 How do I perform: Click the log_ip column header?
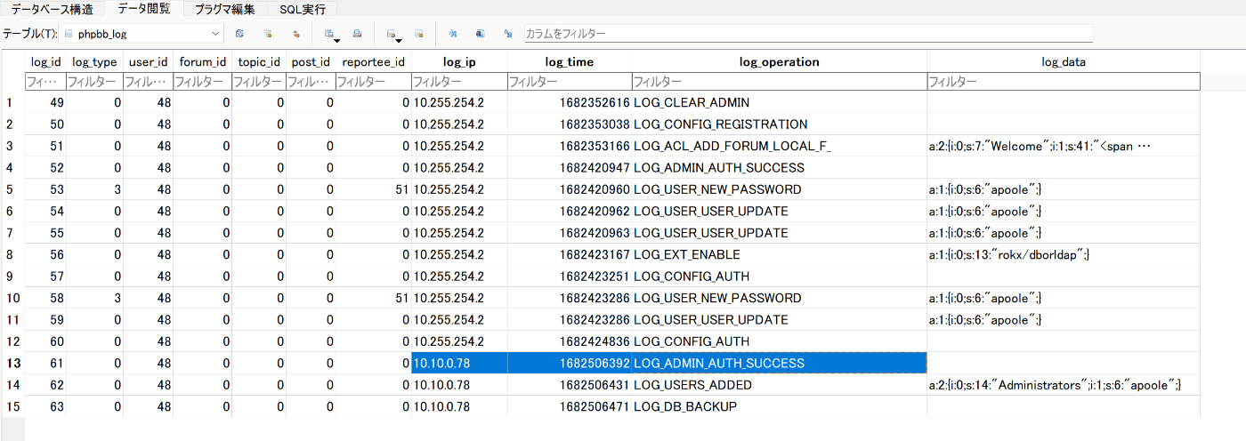[x=459, y=62]
